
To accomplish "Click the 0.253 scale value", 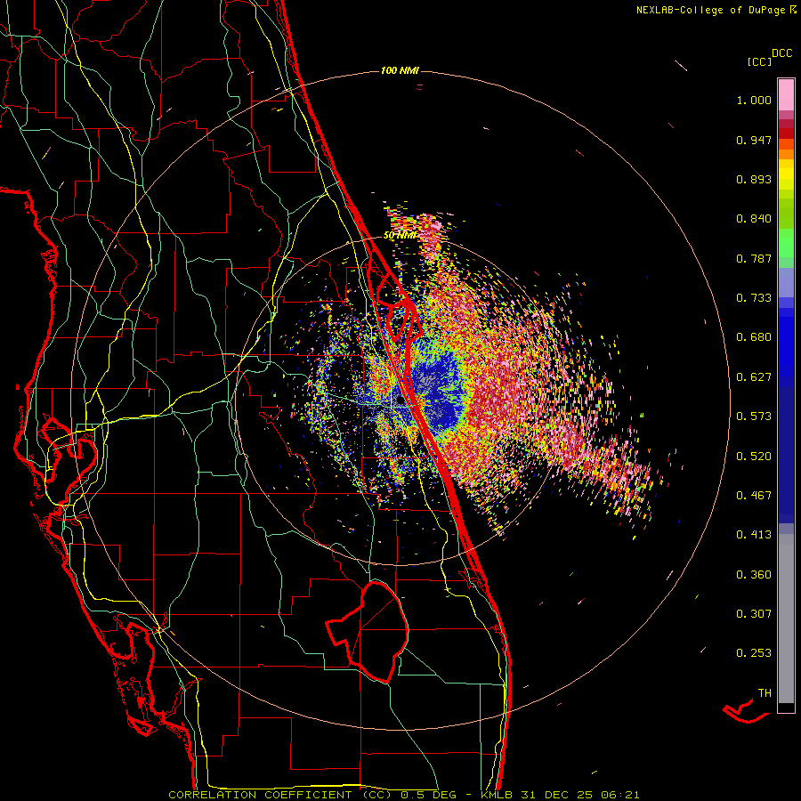I will 754,653.
